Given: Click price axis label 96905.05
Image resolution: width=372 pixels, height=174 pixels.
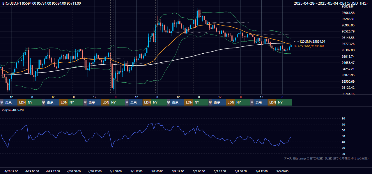Looking at the screenshot, I should click(x=348, y=25).
